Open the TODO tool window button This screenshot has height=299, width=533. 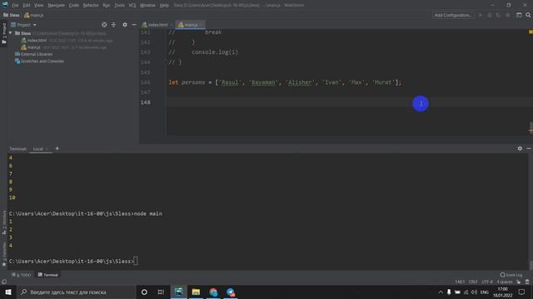tap(21, 275)
